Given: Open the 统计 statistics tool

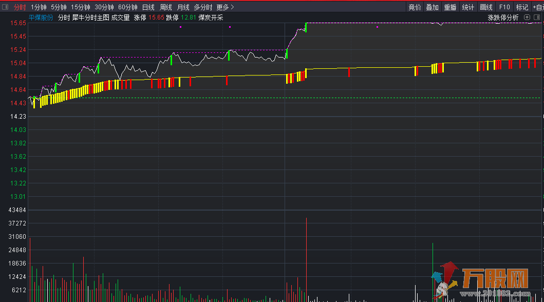Looking at the screenshot, I should [468, 7].
